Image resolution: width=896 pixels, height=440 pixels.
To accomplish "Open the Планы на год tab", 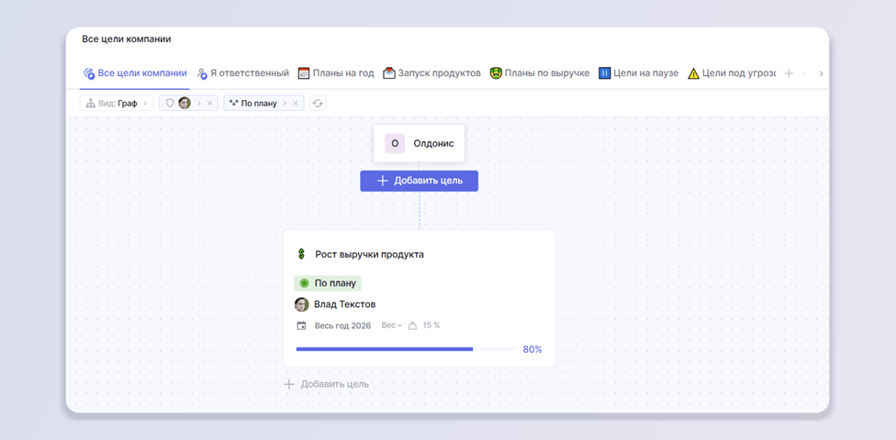I will point(336,73).
